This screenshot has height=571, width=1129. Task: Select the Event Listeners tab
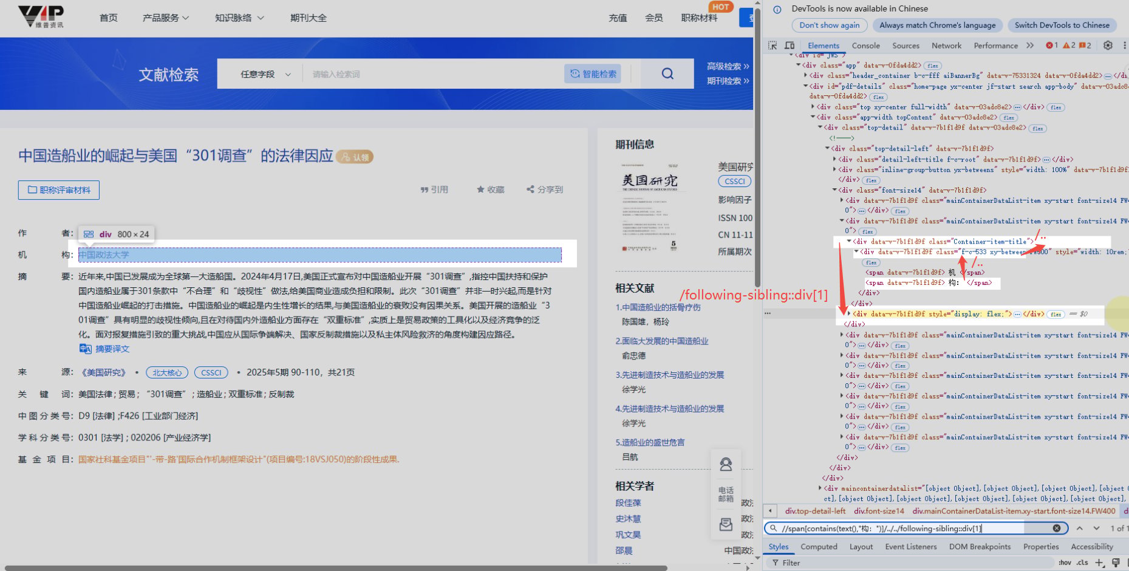tap(911, 547)
